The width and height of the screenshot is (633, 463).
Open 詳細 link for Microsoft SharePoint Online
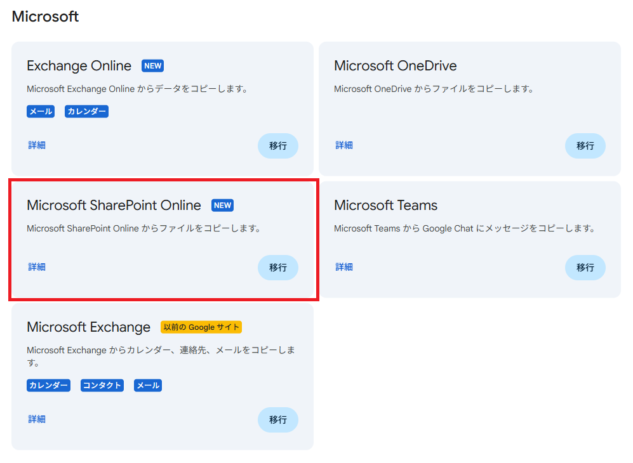pyautogui.click(x=37, y=267)
